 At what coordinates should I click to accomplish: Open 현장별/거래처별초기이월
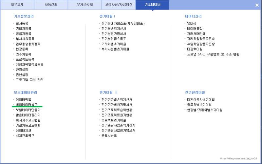[x=205, y=110]
